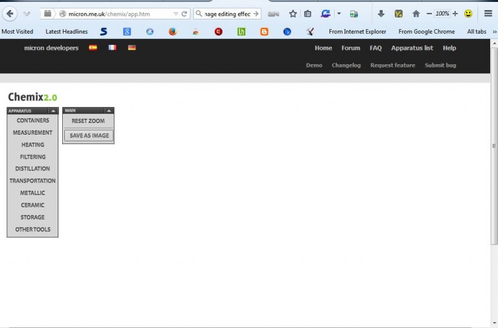Open the Heating apparatus category
The image size is (498, 328).
click(32, 145)
